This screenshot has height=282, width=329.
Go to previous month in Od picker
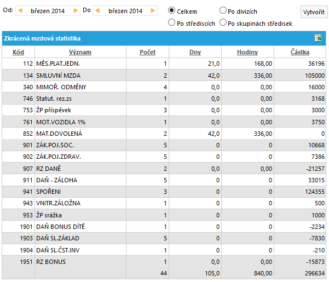(20, 10)
